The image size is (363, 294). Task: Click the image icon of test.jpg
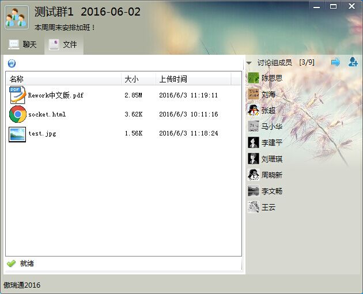point(17,134)
